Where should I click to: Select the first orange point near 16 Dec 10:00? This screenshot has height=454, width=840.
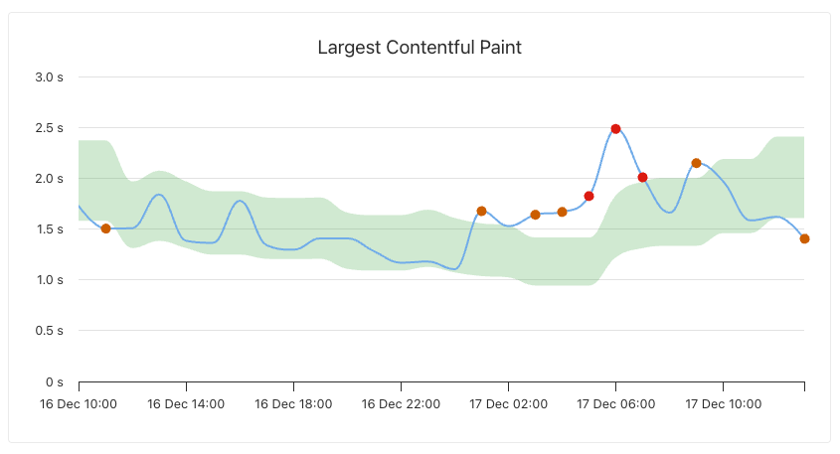pos(105,228)
